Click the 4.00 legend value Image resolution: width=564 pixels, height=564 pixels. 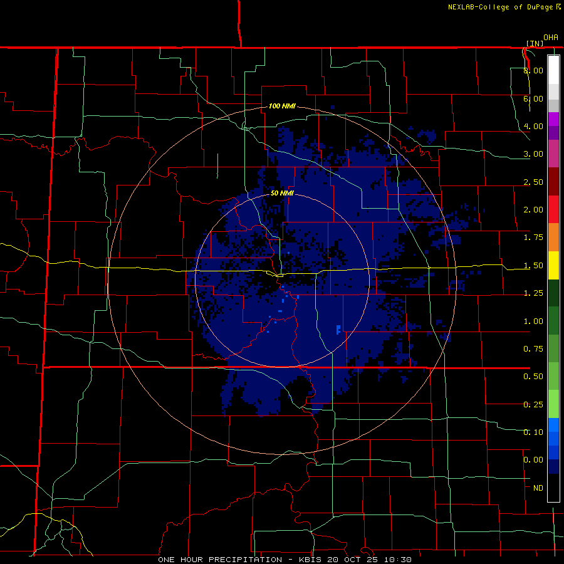(533, 126)
